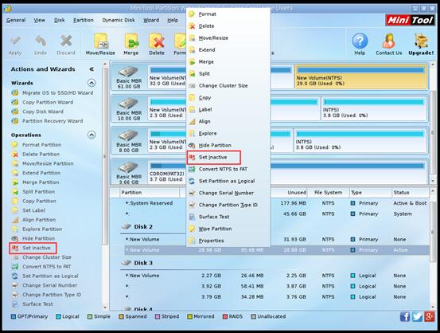Select the 29.0 GB New Volume partition block
The height and width of the screenshot is (333, 440).
[x=361, y=77]
